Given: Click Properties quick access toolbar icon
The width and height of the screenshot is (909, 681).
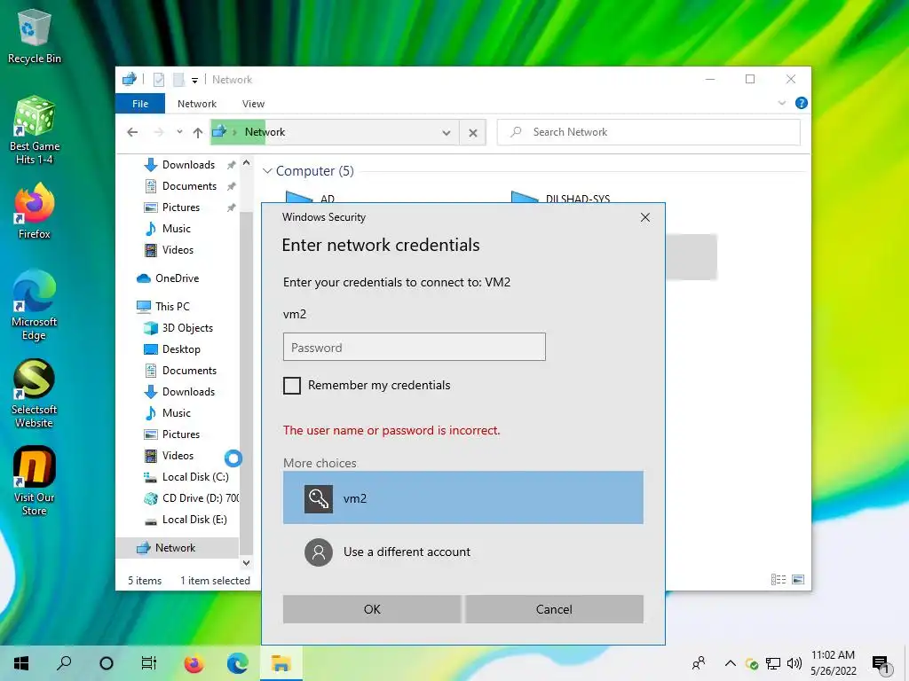Looking at the screenshot, I should pos(158,79).
